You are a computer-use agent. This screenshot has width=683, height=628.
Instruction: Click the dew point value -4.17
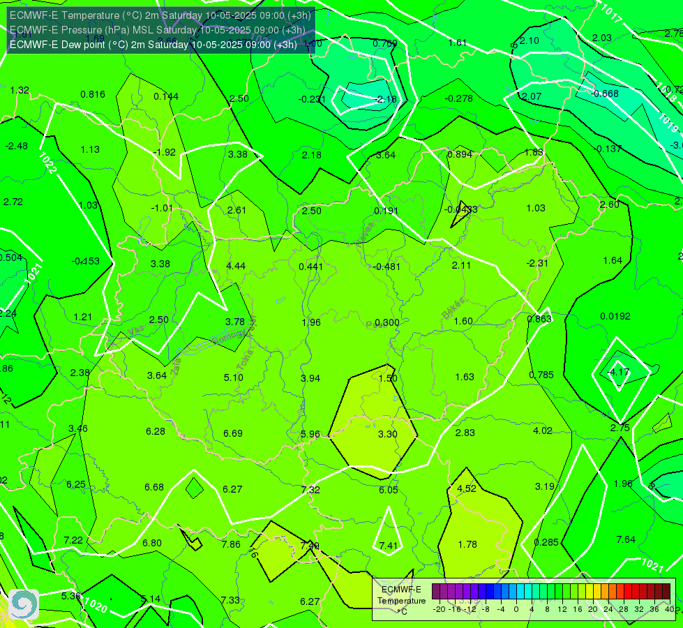pos(619,372)
